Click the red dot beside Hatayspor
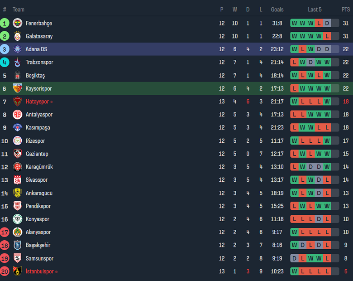 [52, 102]
